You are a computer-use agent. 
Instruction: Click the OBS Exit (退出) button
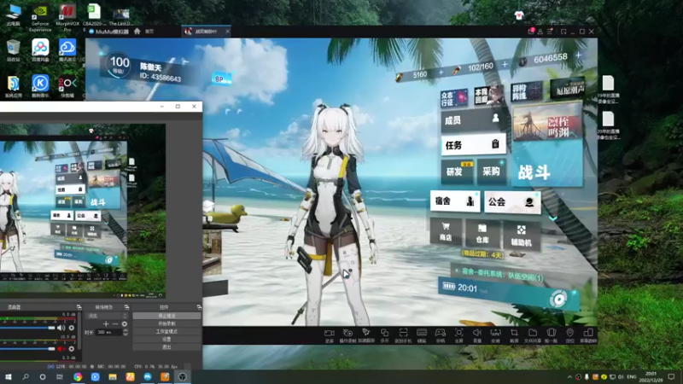[166, 347]
